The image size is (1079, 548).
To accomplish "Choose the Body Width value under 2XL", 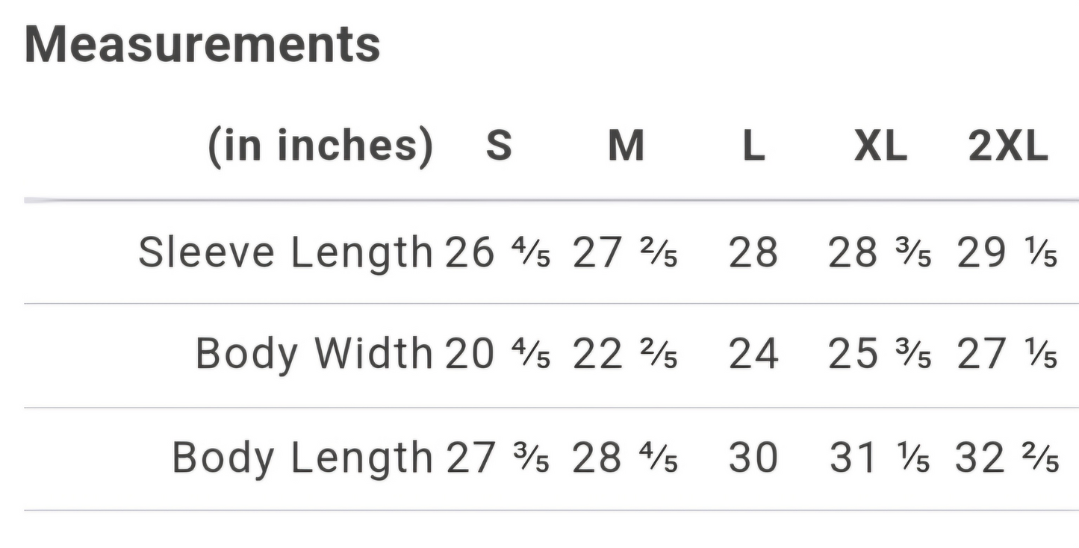I will (x=1007, y=353).
